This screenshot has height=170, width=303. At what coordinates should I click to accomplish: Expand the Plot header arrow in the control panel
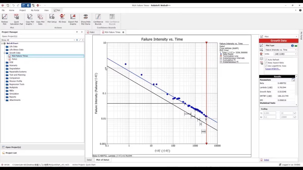point(296,37)
